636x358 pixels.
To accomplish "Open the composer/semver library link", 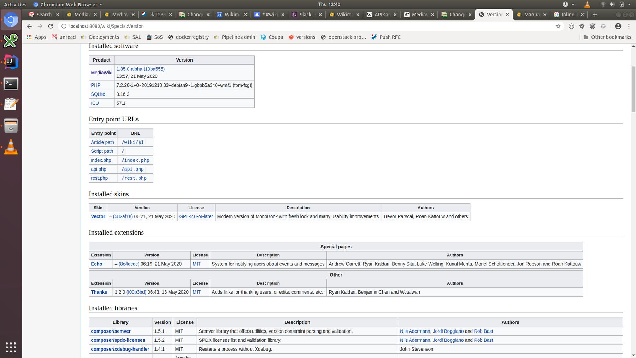I will pyautogui.click(x=111, y=331).
